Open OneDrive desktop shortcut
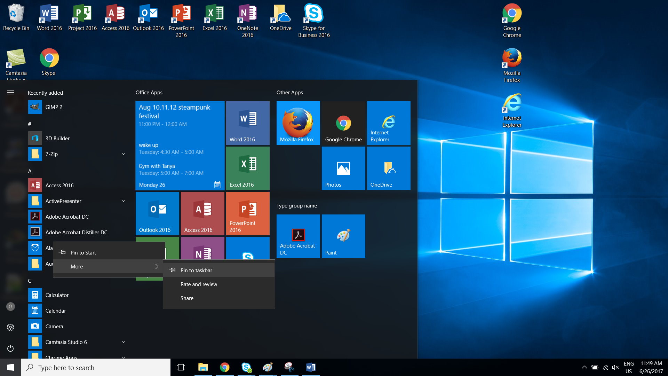Screen dimensions: 668x376 (281, 17)
